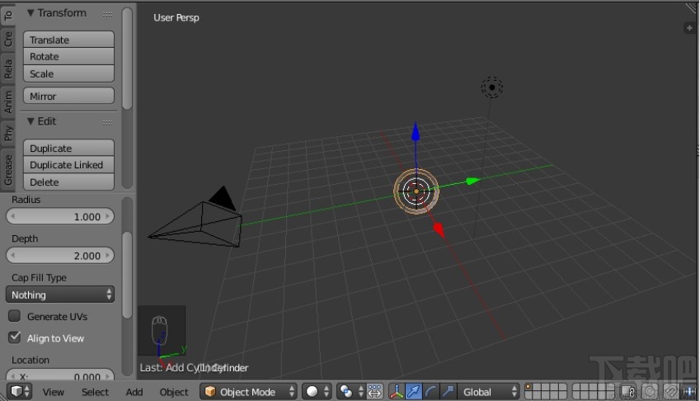
Task: Click the Duplicate button
Action: coord(68,148)
